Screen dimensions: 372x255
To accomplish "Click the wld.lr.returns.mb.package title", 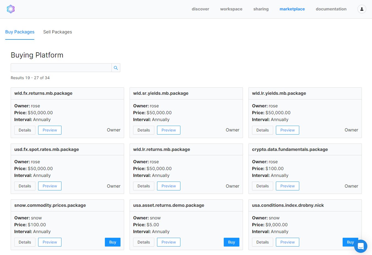I will 162,150.
